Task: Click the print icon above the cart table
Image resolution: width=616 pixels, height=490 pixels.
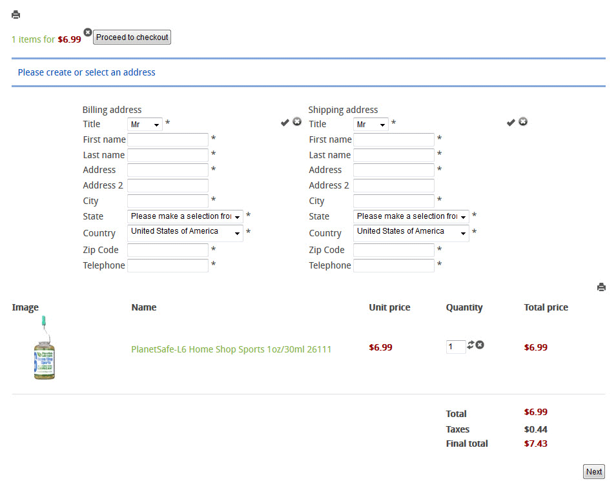Action: click(601, 287)
